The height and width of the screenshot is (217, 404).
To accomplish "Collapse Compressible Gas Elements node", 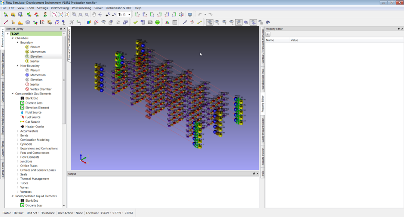I will coord(12,94).
